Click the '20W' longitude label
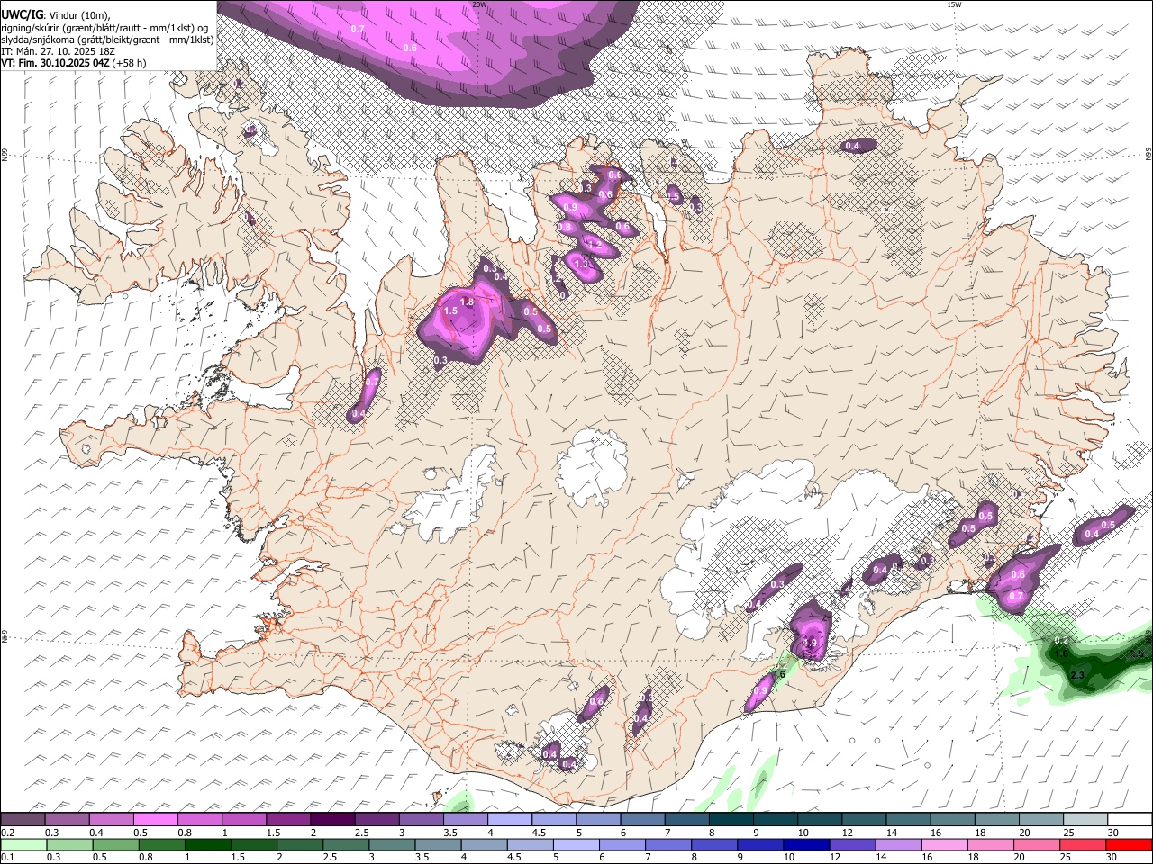This screenshot has width=1153, height=864. [479, 4]
